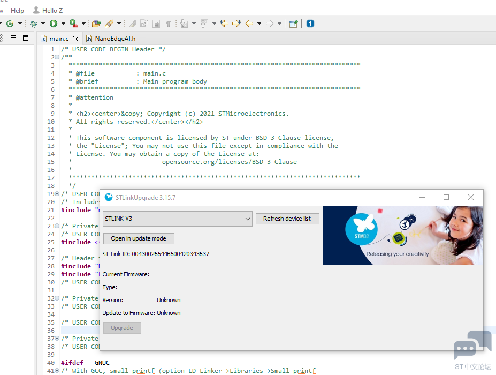Click the Open Perspective icon

(294, 24)
